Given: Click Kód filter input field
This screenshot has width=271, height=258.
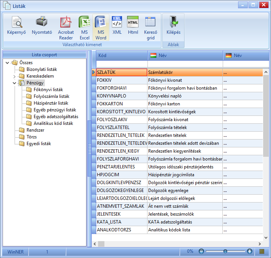Looking at the screenshot, I should click(122, 64).
